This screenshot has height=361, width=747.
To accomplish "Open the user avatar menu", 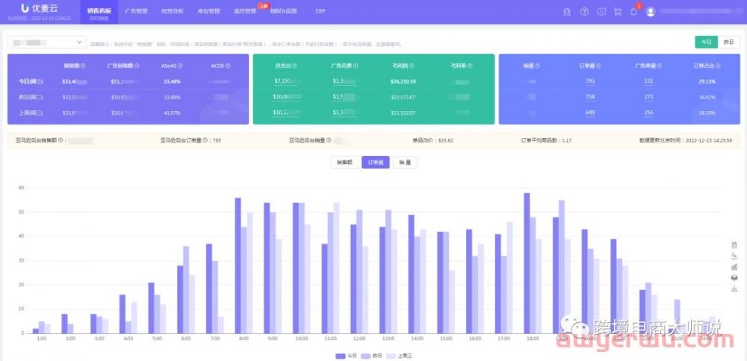I will 651,12.
